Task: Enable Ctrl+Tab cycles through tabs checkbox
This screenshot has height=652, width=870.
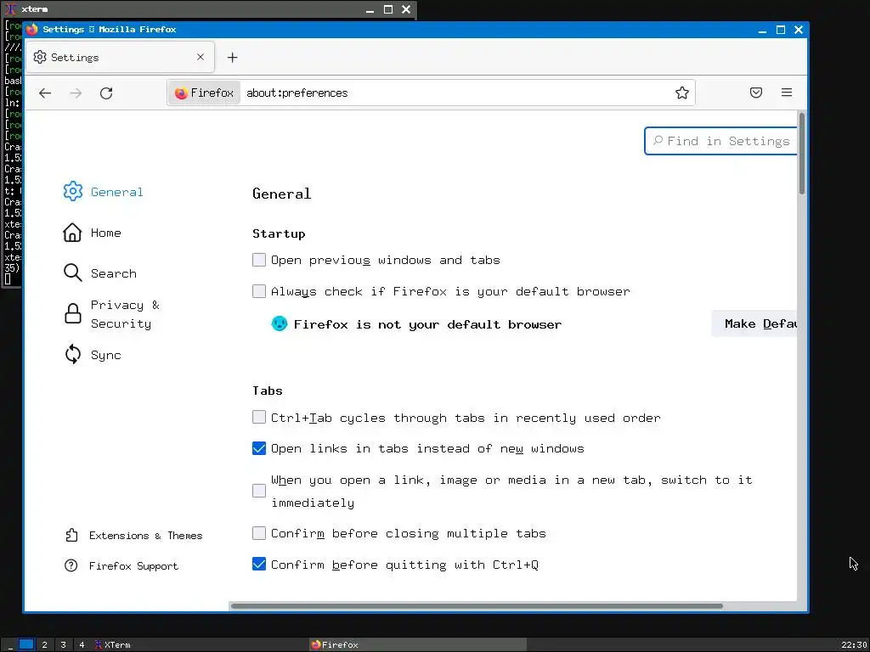Action: 259,417
